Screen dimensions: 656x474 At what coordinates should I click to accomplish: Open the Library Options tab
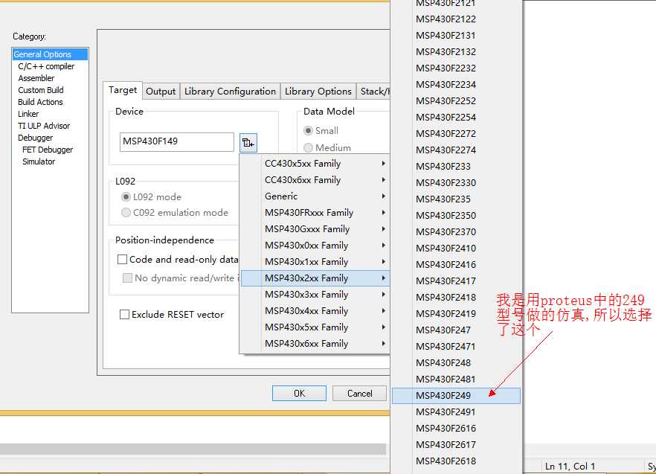[x=318, y=92]
